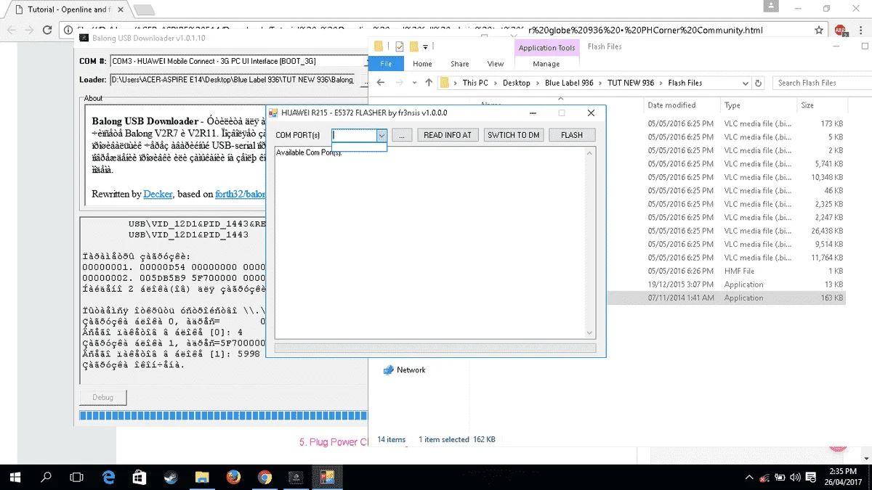Open the Windows Store taskbar icon
Viewport: 872px width, 490px height.
tap(140, 477)
